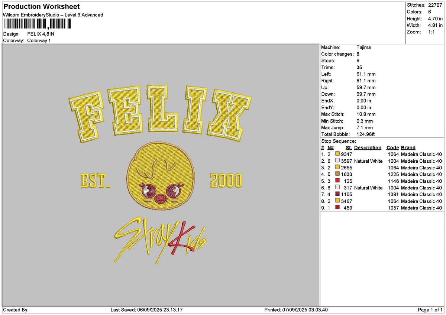Click the 'Production Worksheet' title
The height and width of the screenshot is (315, 446).
click(41, 7)
